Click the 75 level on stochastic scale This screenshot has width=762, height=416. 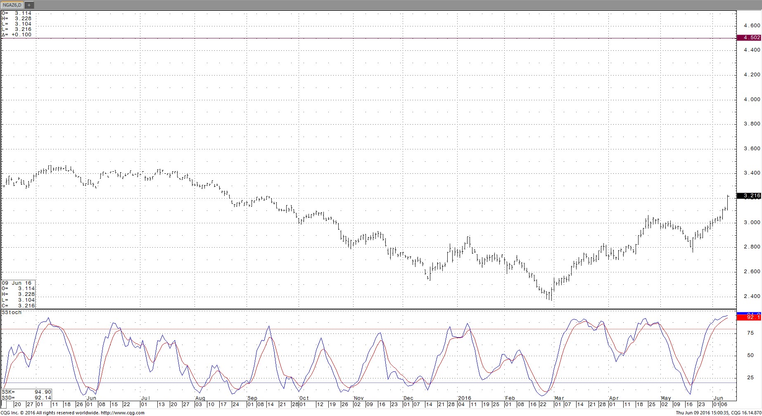coord(750,333)
